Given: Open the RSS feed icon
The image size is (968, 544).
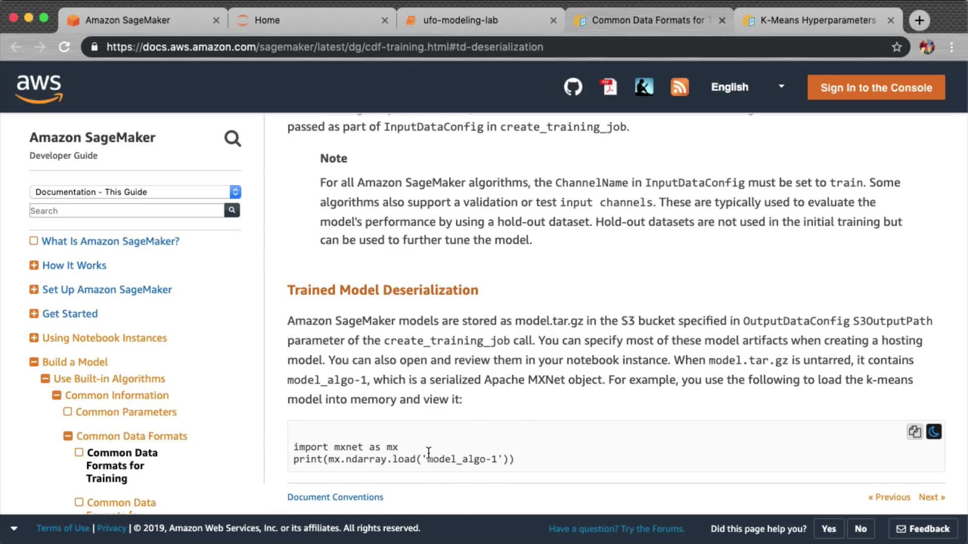Looking at the screenshot, I should pos(679,87).
